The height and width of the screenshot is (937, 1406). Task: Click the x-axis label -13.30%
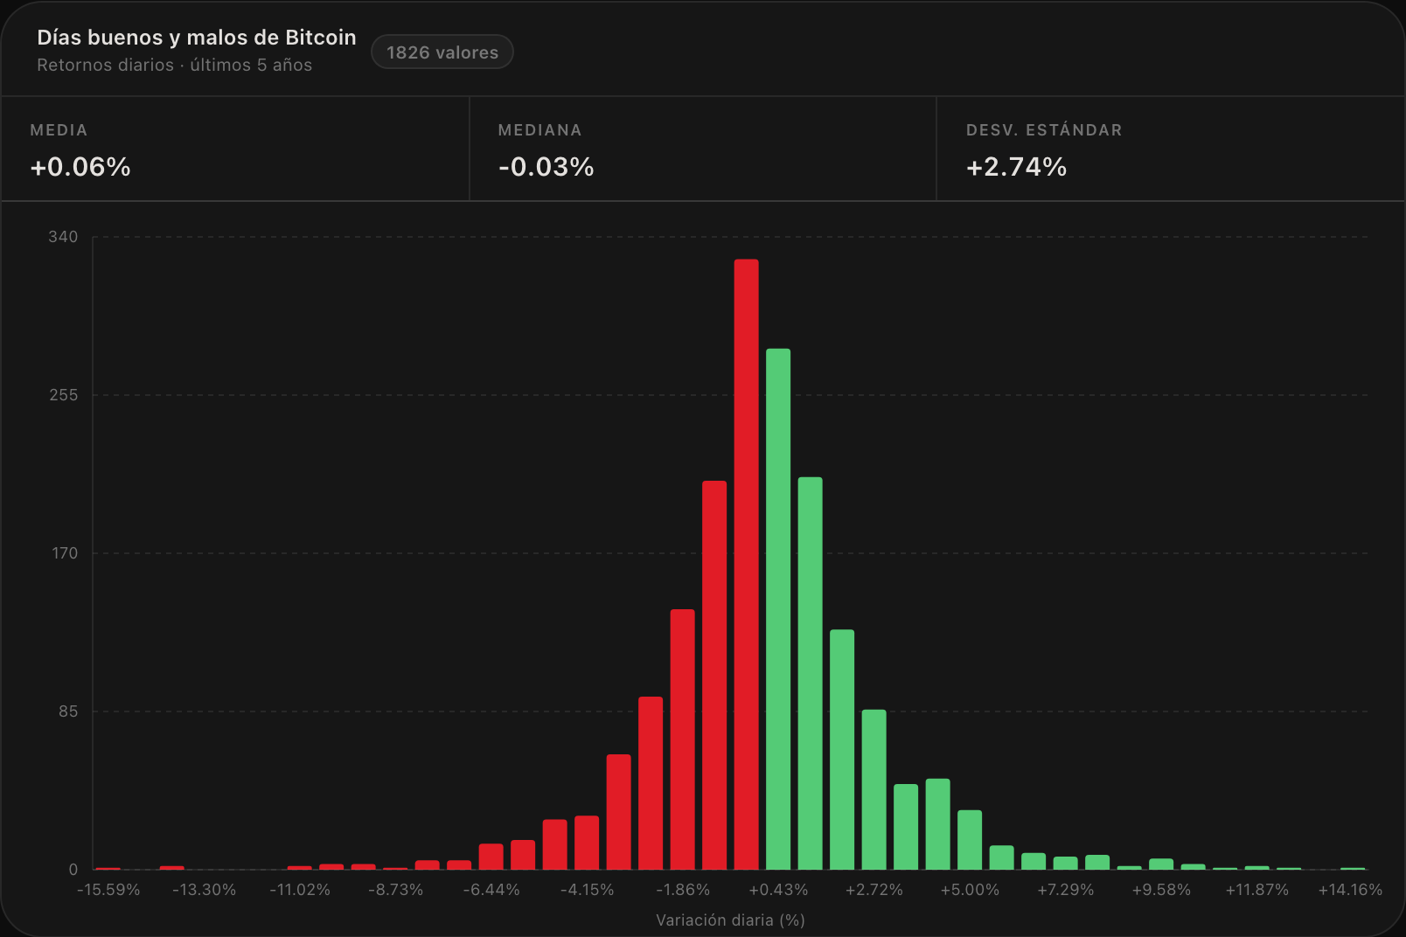(204, 890)
